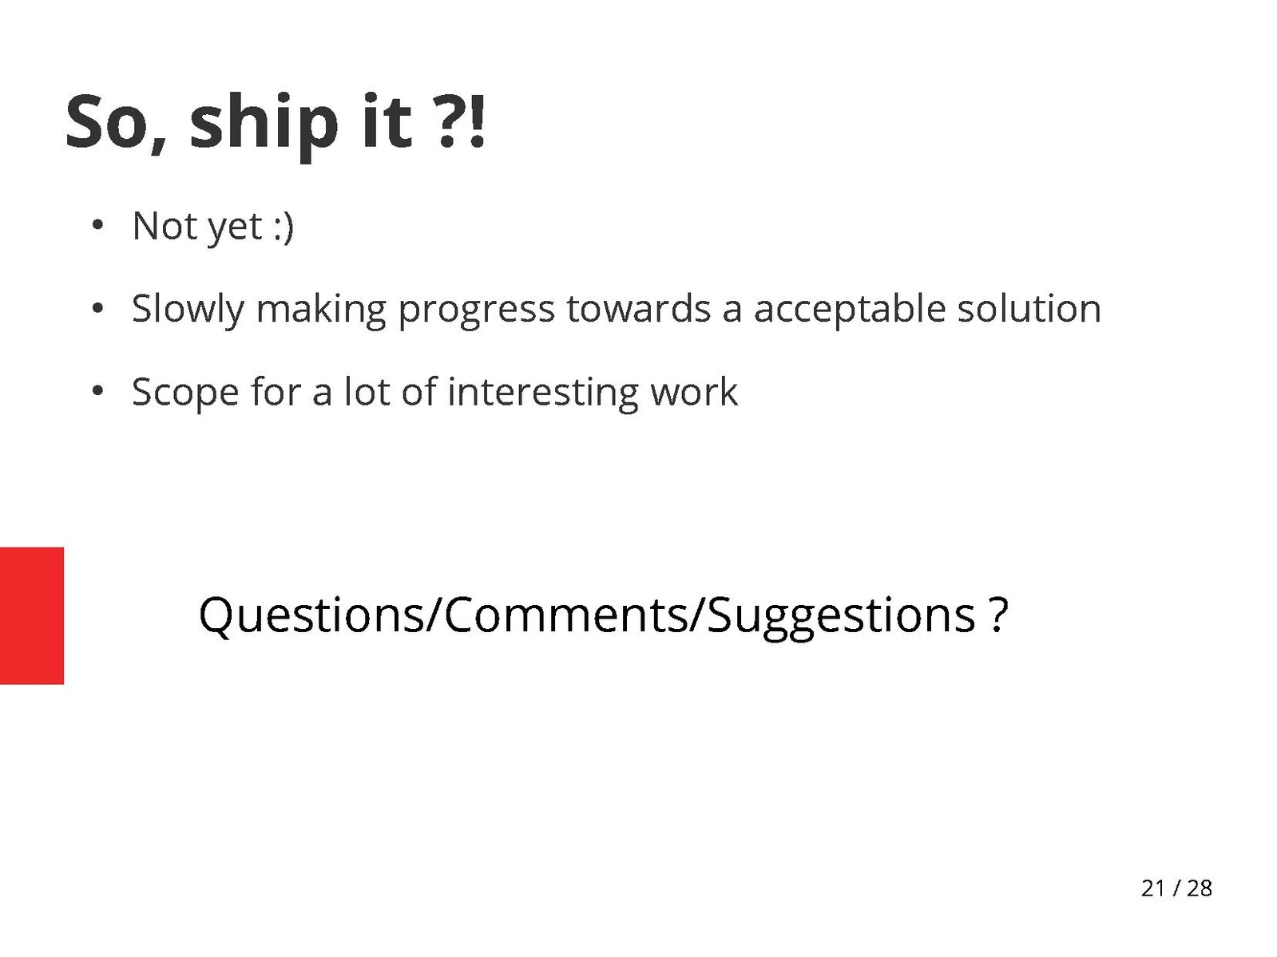The height and width of the screenshot is (957, 1277).
Task: Click the bullet dot before "Not yet"
Action: [x=97, y=226]
